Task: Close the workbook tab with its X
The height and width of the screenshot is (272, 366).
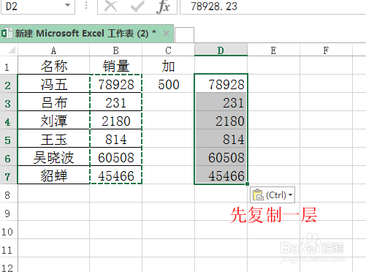Action: (166, 33)
